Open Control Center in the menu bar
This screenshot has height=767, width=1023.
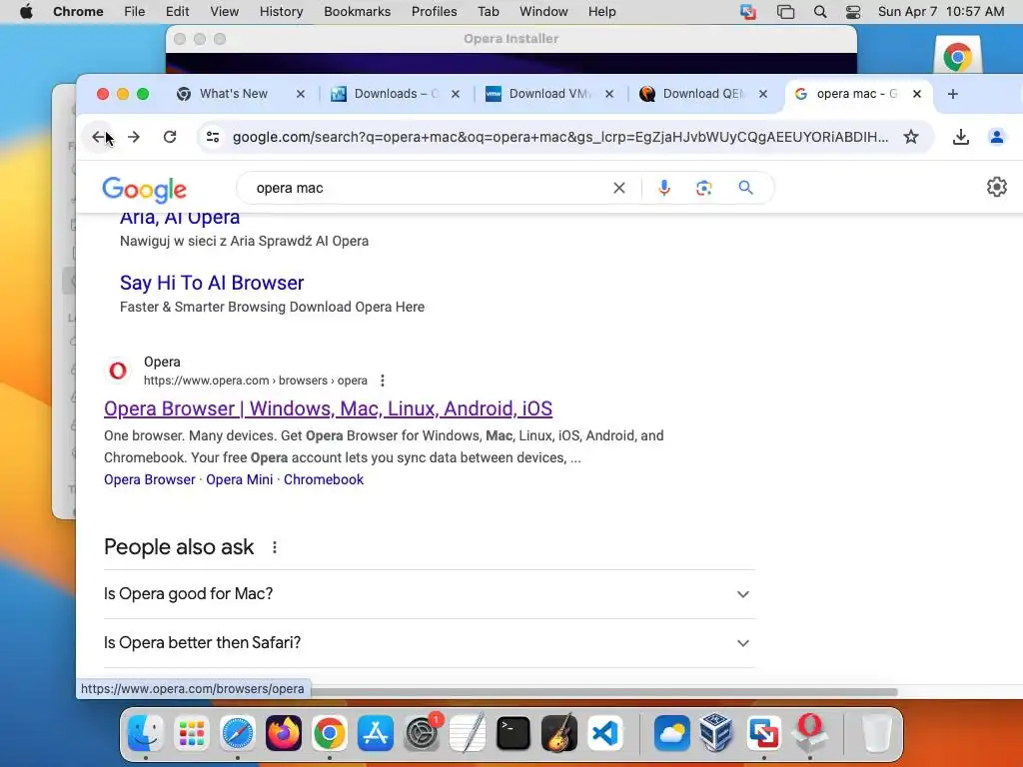(x=853, y=12)
